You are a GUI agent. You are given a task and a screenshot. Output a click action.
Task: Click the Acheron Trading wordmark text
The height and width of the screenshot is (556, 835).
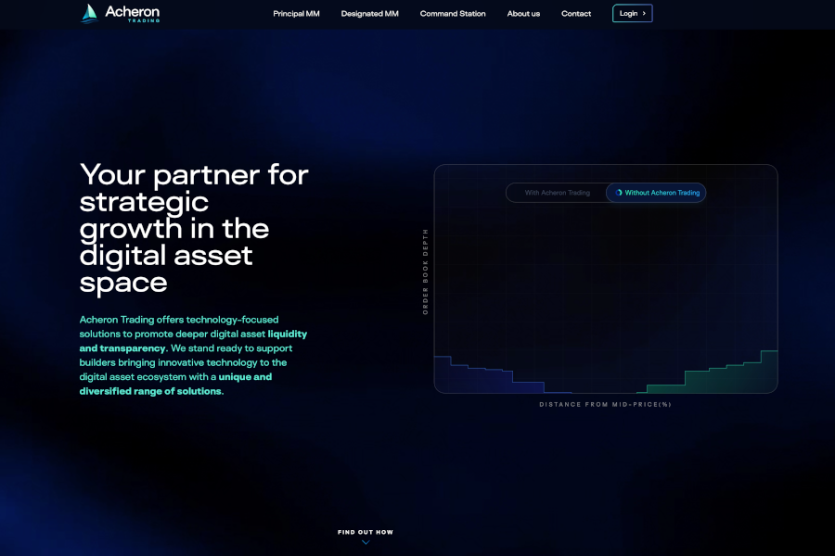[x=132, y=13]
